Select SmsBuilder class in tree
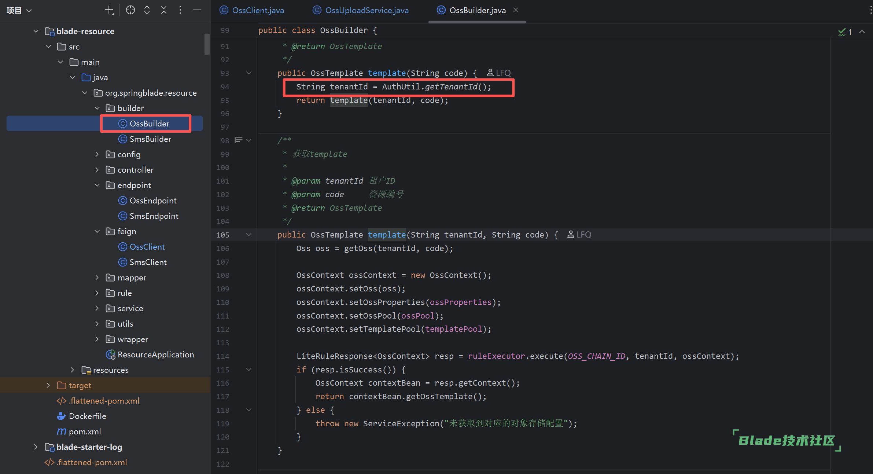 pyautogui.click(x=150, y=139)
